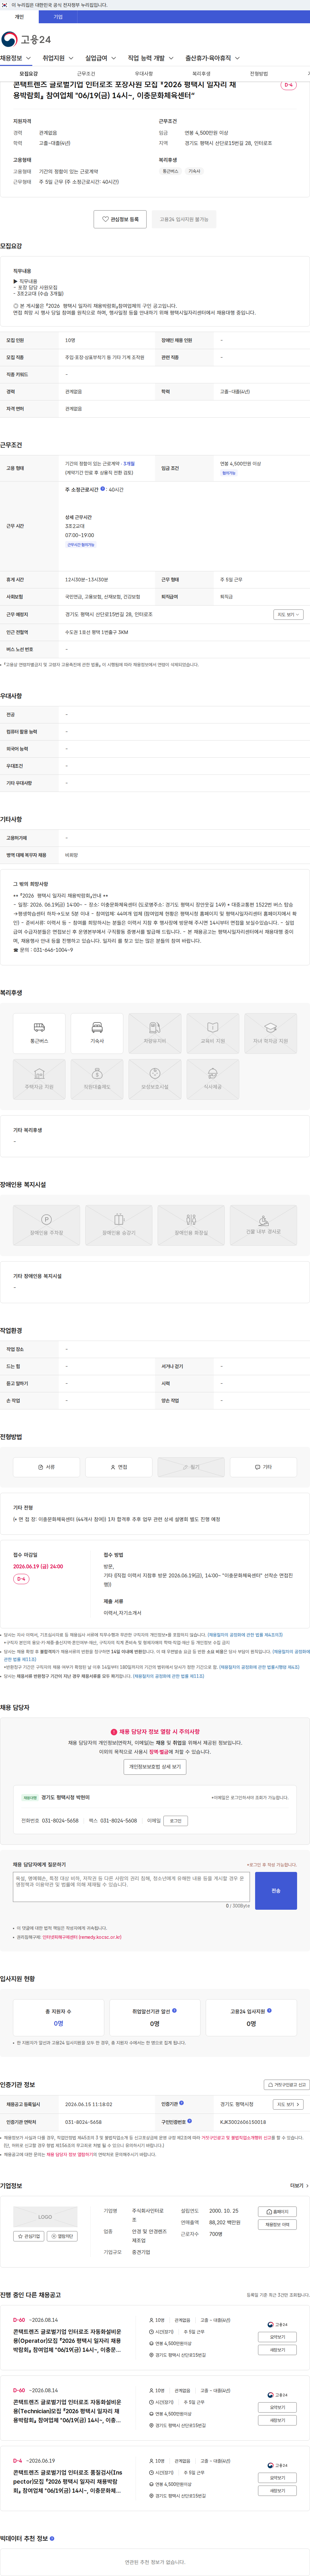Click the 고용24 입사지원 불가능 button
310x2576 pixels.
[184, 219]
